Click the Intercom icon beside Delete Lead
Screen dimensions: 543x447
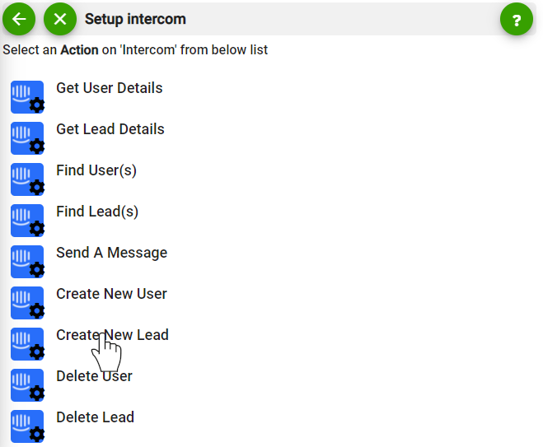[x=27, y=426]
